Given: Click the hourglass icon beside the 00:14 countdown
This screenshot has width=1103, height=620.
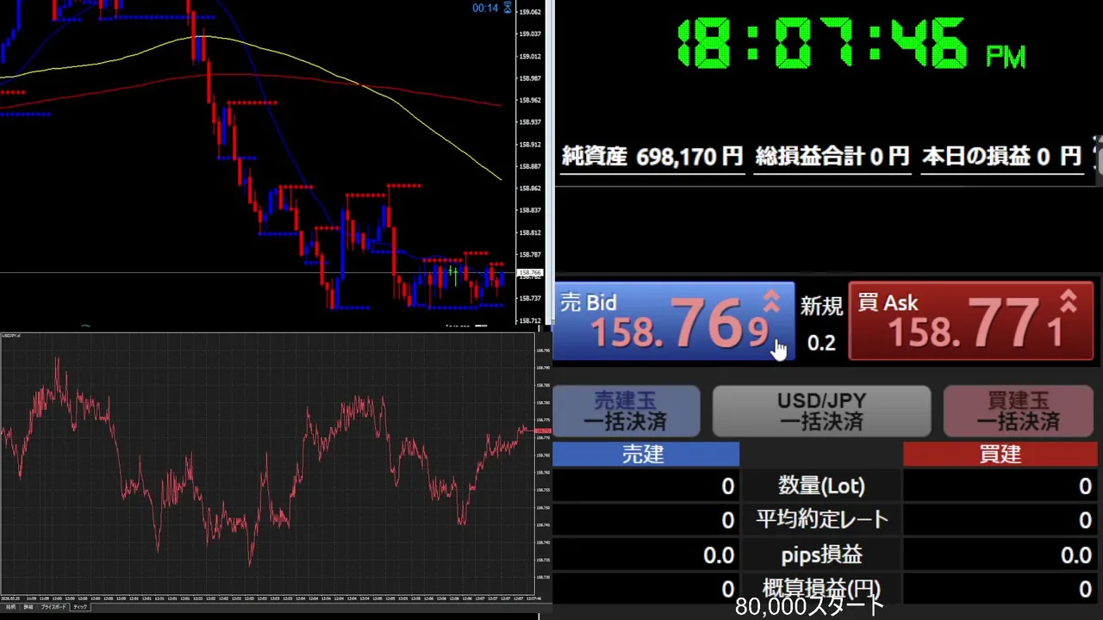Looking at the screenshot, I should [508, 8].
